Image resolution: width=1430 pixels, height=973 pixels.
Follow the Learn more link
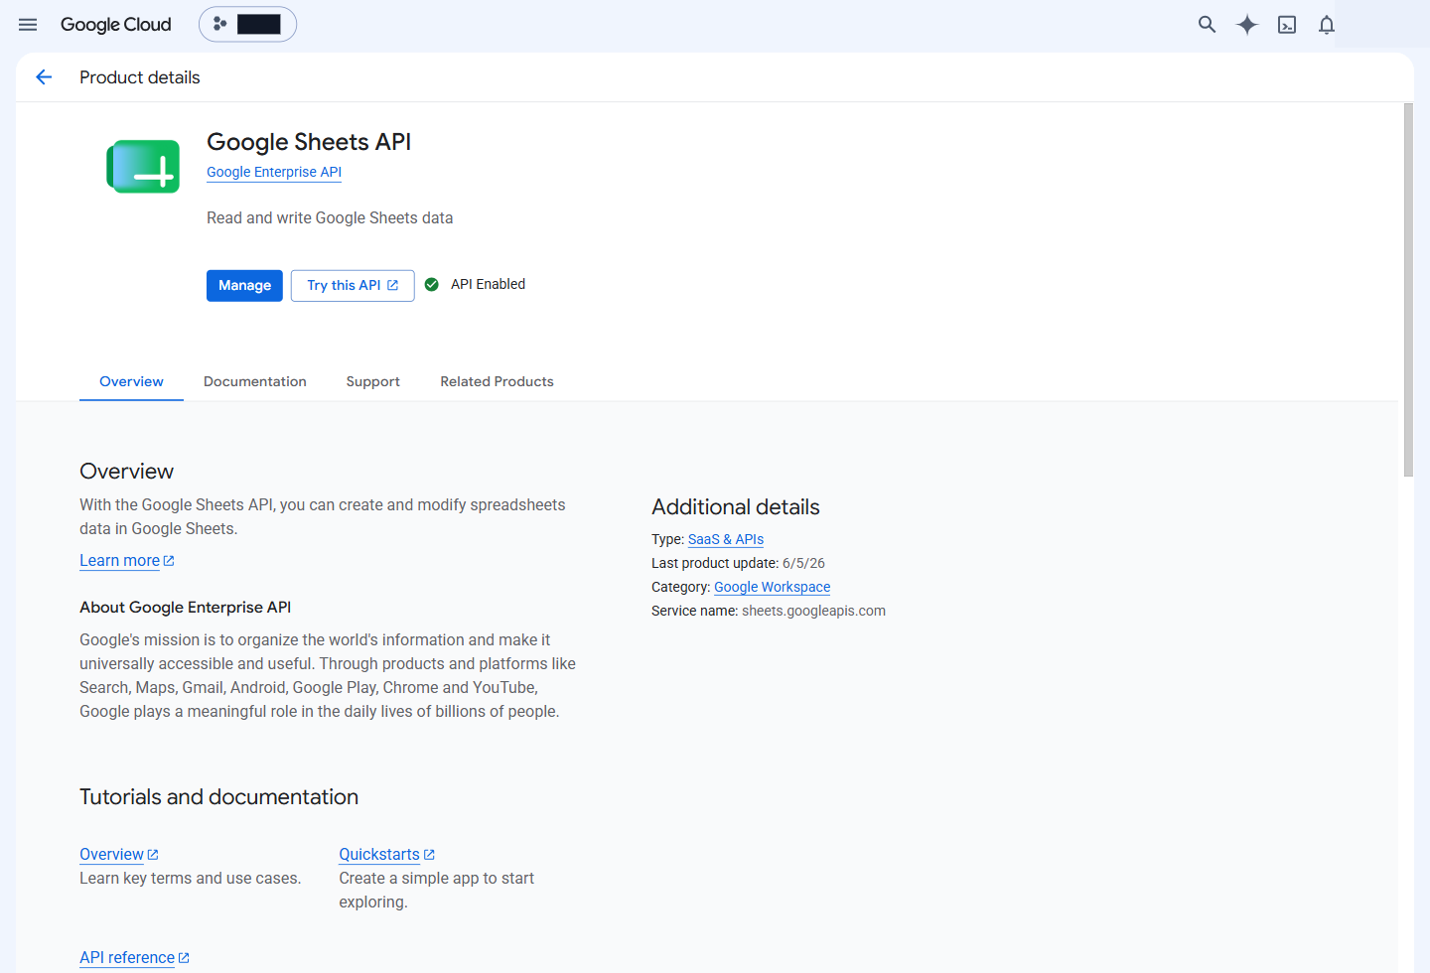[x=127, y=561]
